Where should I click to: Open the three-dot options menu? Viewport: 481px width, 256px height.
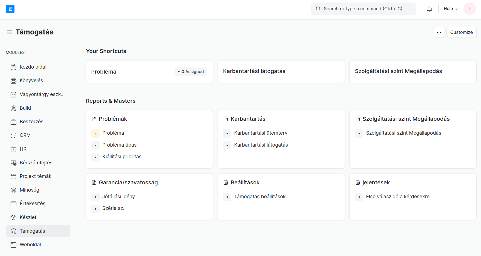click(439, 32)
